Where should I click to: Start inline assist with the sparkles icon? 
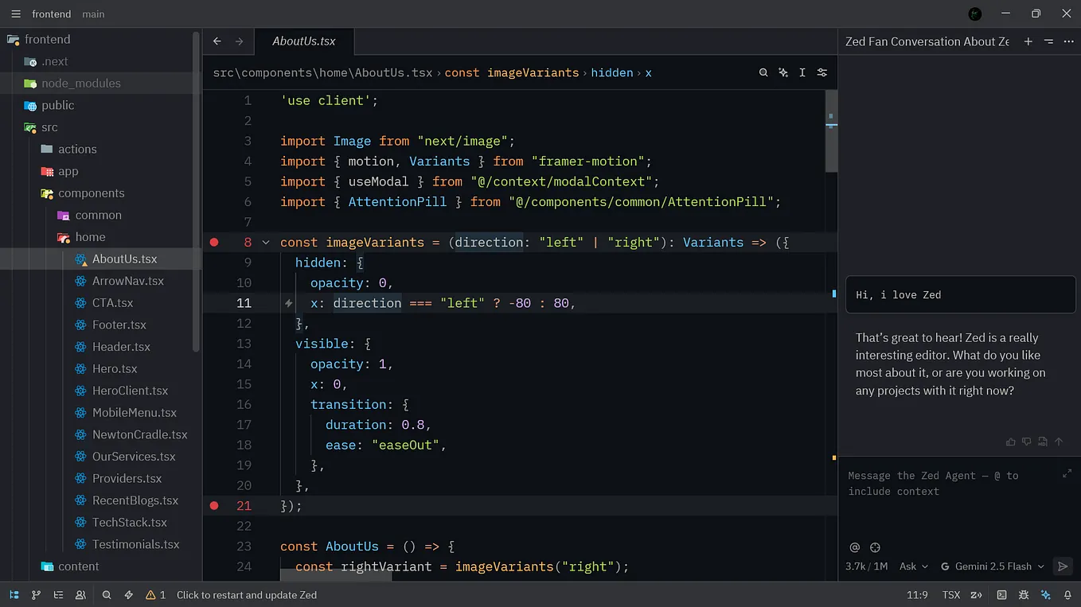point(782,72)
